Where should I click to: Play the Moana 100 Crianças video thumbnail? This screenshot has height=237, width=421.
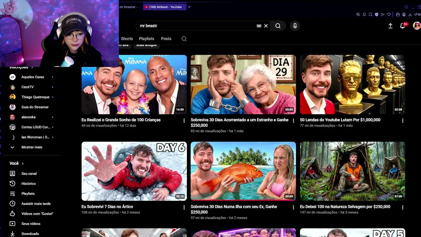pyautogui.click(x=134, y=85)
